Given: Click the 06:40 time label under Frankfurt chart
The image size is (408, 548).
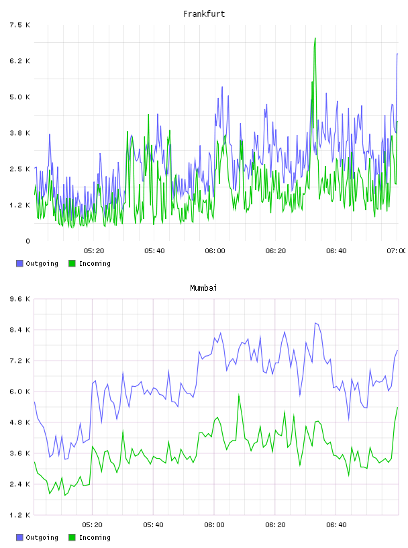Looking at the screenshot, I should click(x=336, y=250).
